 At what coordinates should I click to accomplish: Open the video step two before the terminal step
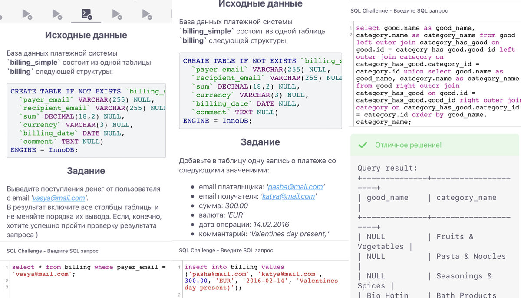click(27, 14)
